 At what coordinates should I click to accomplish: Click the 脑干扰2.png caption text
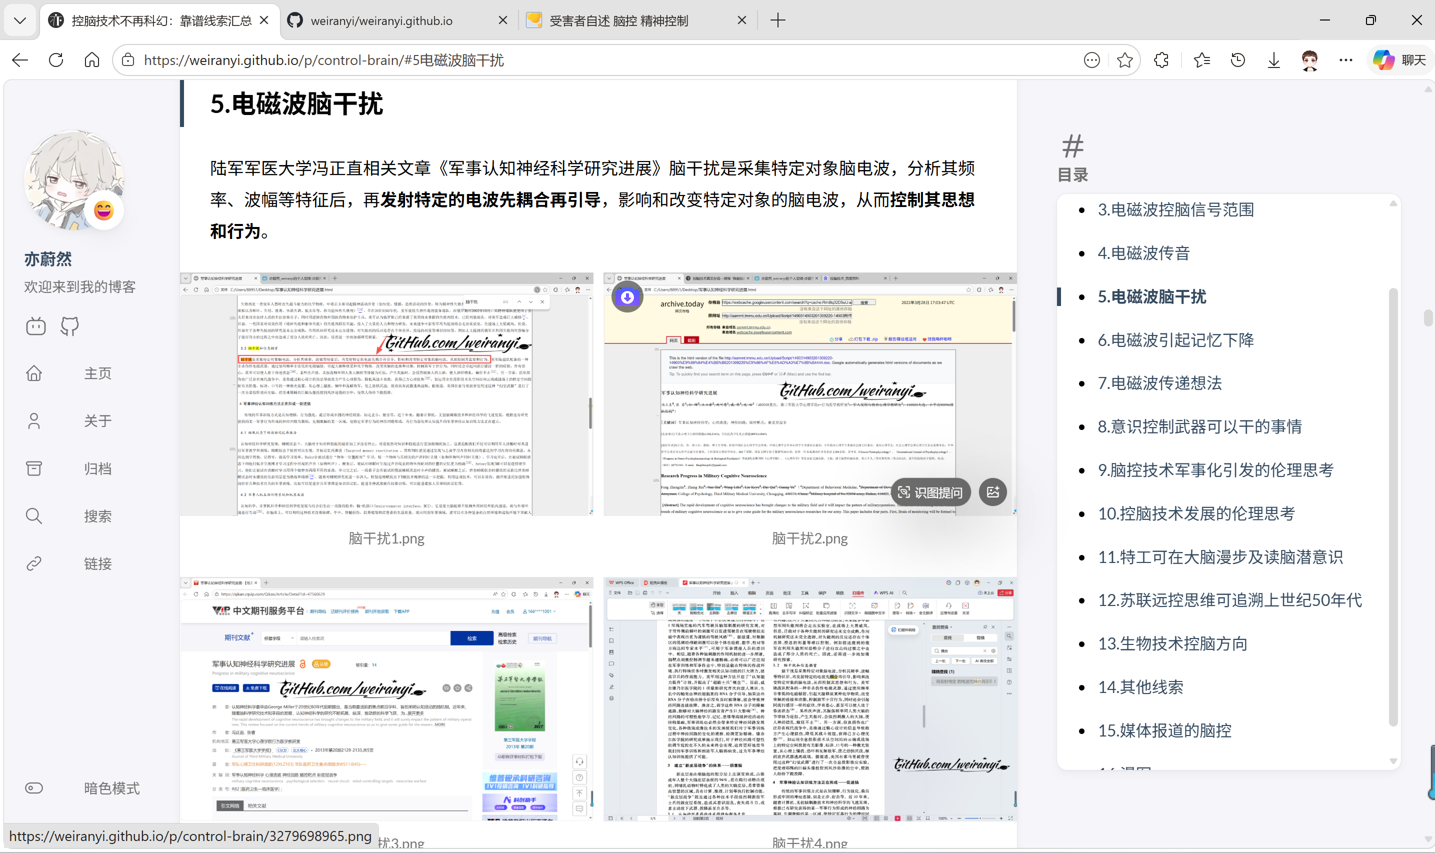coord(809,538)
